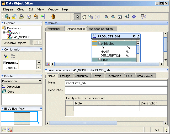Expand the MOD1 tree node
170x134 pixels.
click(4, 33)
